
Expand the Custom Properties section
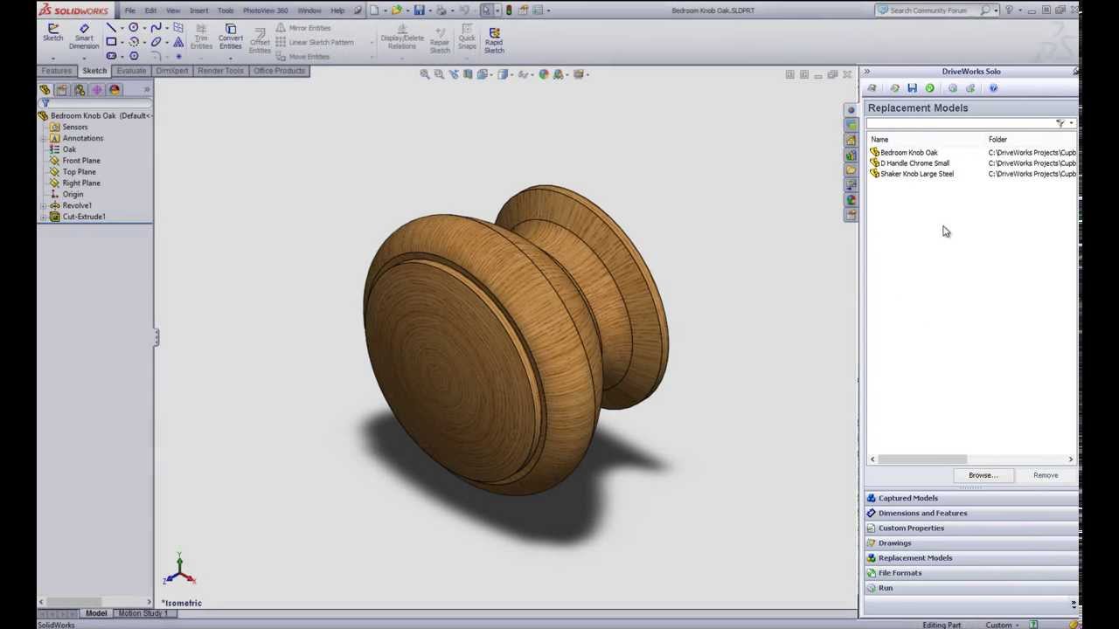coord(970,528)
